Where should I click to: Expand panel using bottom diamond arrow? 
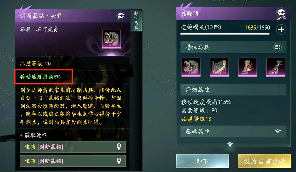tap(230, 144)
